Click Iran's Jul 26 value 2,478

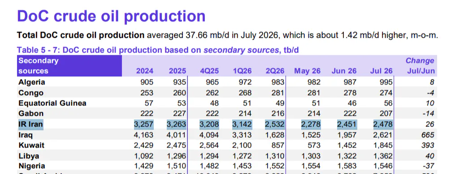tap(383, 125)
